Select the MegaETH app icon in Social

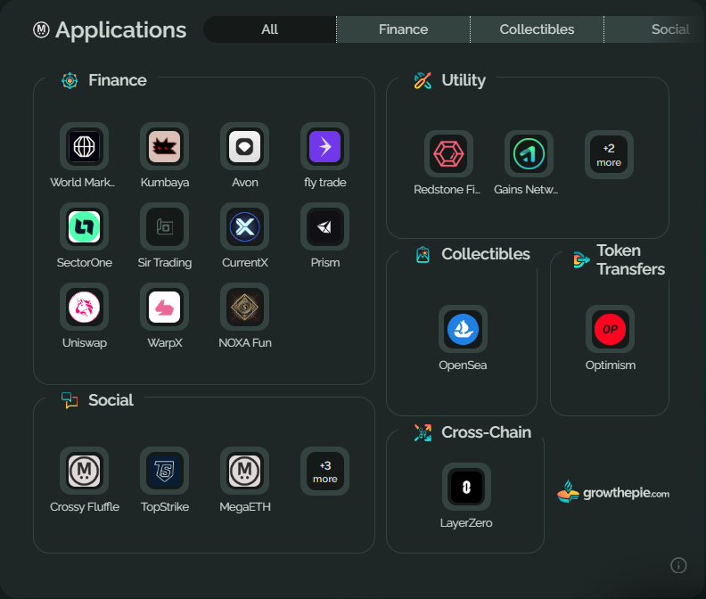pos(244,471)
